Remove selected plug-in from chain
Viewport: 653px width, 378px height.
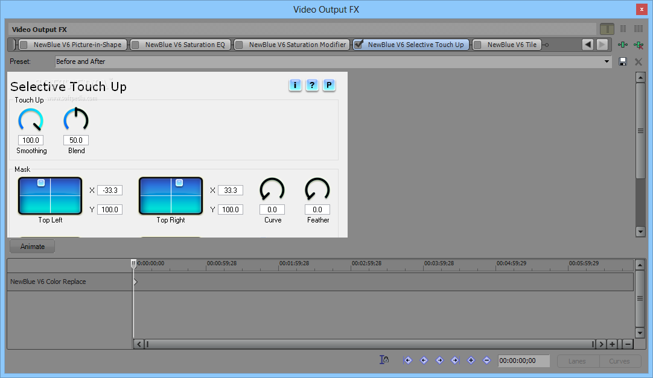click(x=639, y=45)
